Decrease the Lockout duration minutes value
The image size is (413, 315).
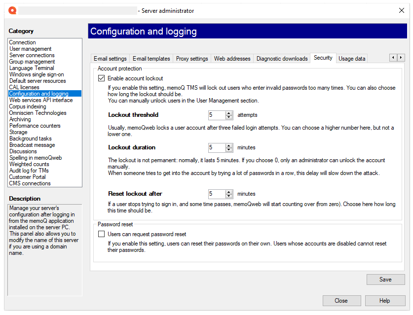tap(228, 149)
